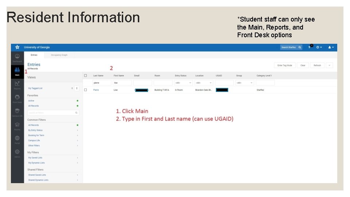Click the Enter Tag Mode button
Image resolution: width=350 pixels, height=197 pixels.
[285, 65]
